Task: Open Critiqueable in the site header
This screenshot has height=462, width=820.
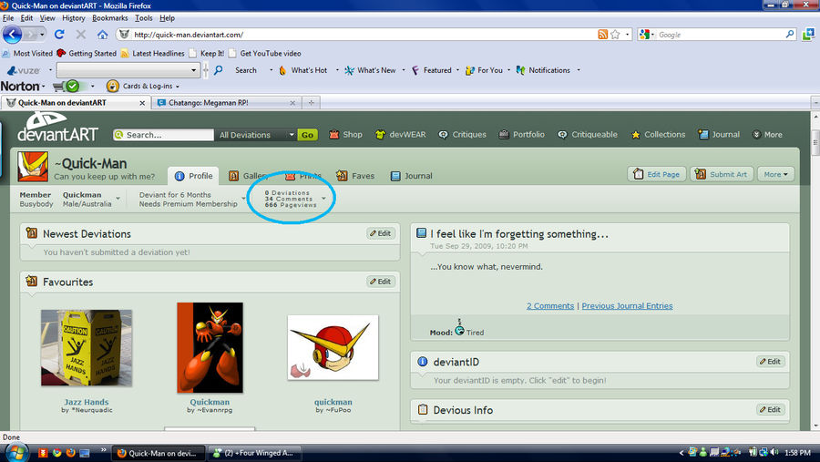Action: tap(587, 135)
